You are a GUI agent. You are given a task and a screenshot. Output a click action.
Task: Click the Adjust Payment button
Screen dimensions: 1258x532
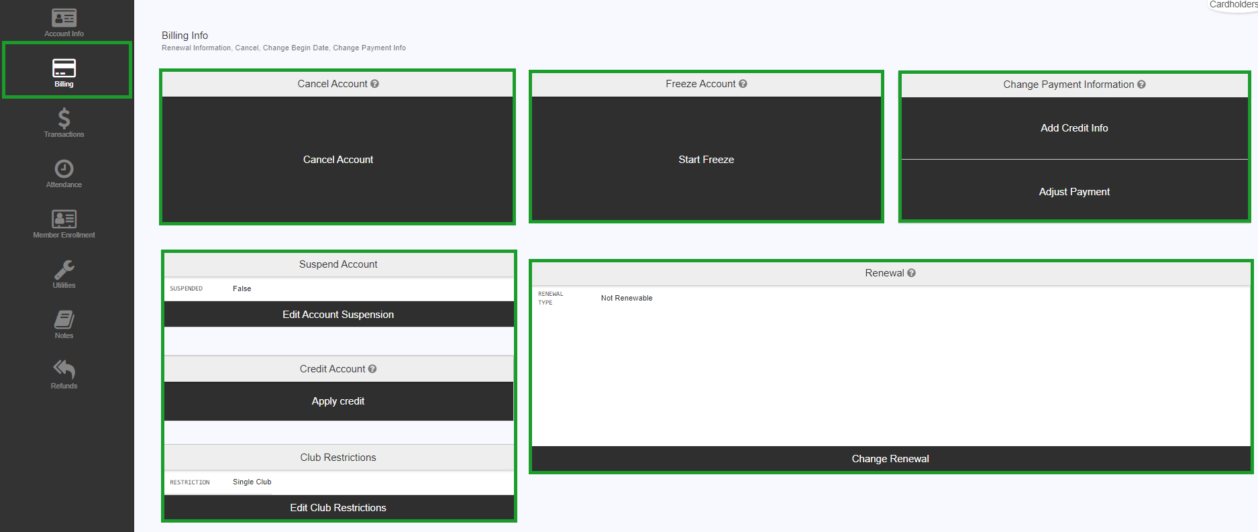[x=1074, y=192]
